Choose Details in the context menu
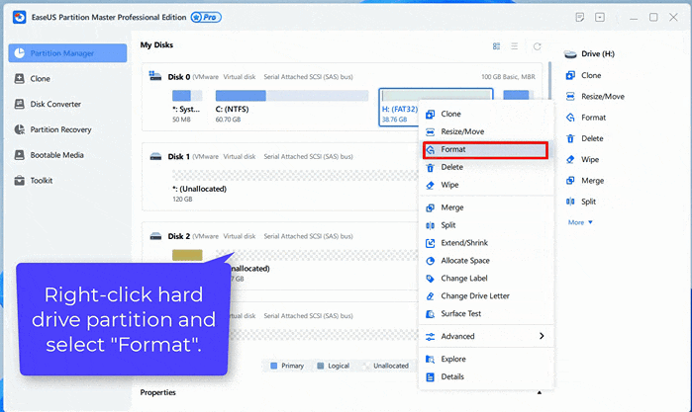Image resolution: width=692 pixels, height=412 pixels. click(485, 376)
